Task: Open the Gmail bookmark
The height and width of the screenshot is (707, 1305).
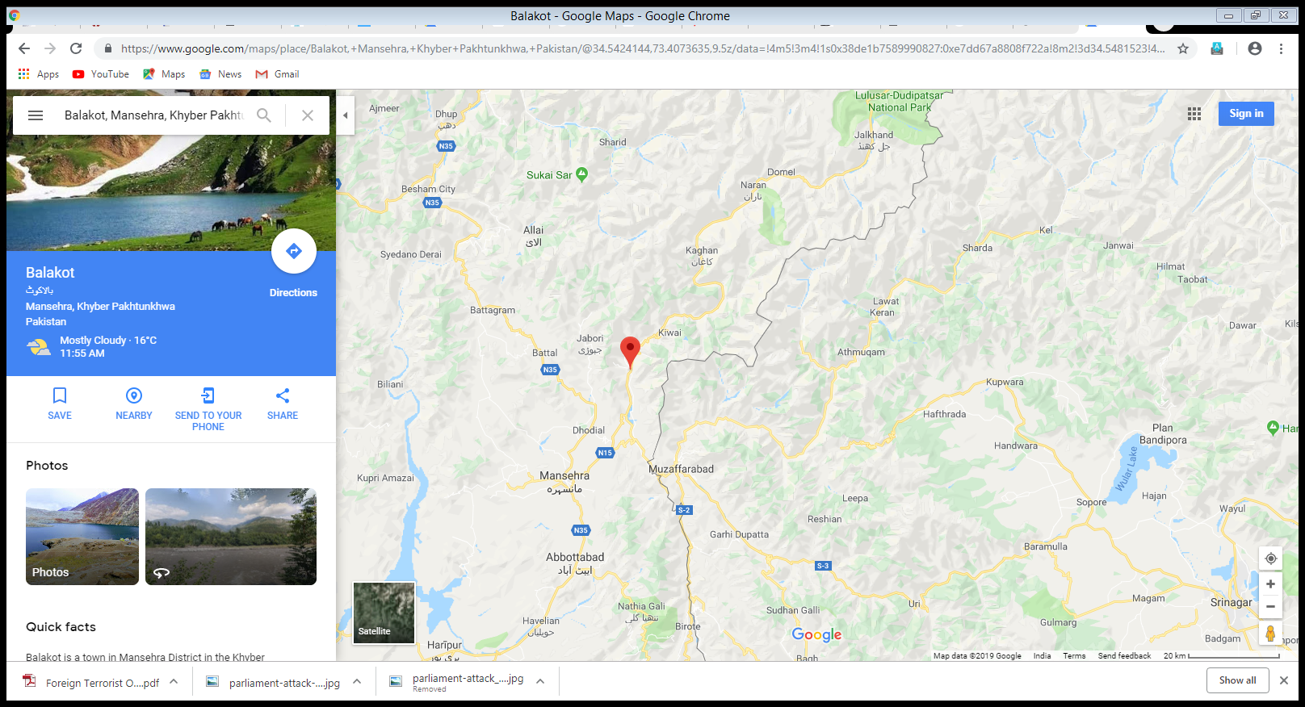Action: [277, 74]
